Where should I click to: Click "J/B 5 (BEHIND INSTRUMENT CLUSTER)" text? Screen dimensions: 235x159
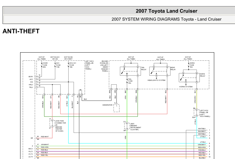(136, 127)
